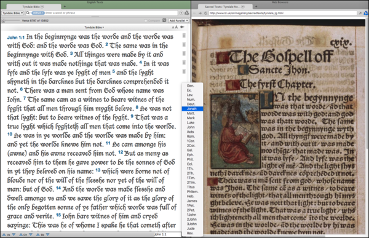Click the share icon in the Web Browsers pane
The height and width of the screenshot is (238, 369).
[x=366, y=13]
